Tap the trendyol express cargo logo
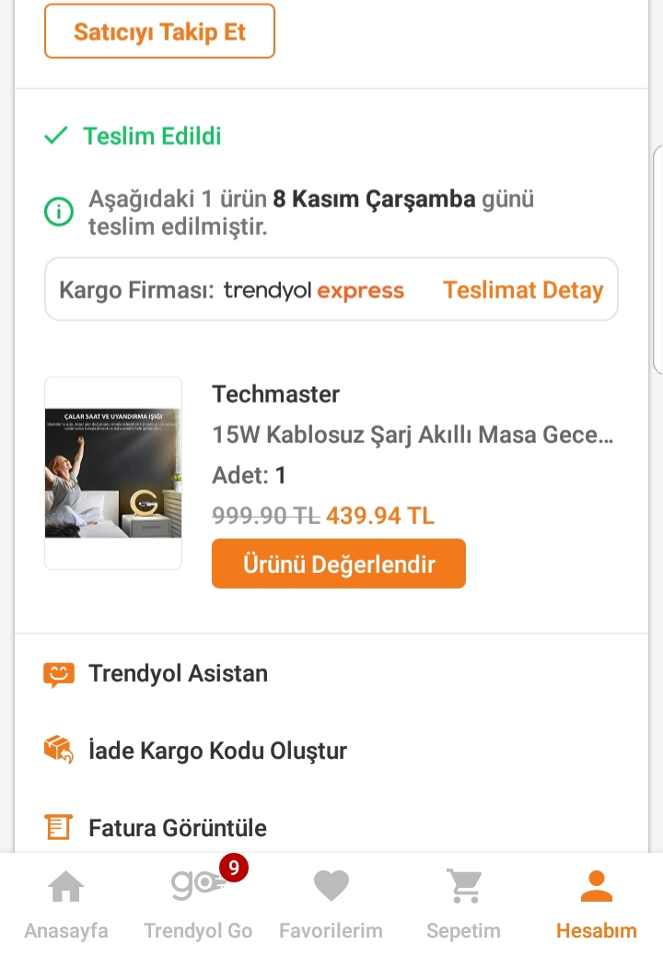The height and width of the screenshot is (956, 663). (313, 290)
